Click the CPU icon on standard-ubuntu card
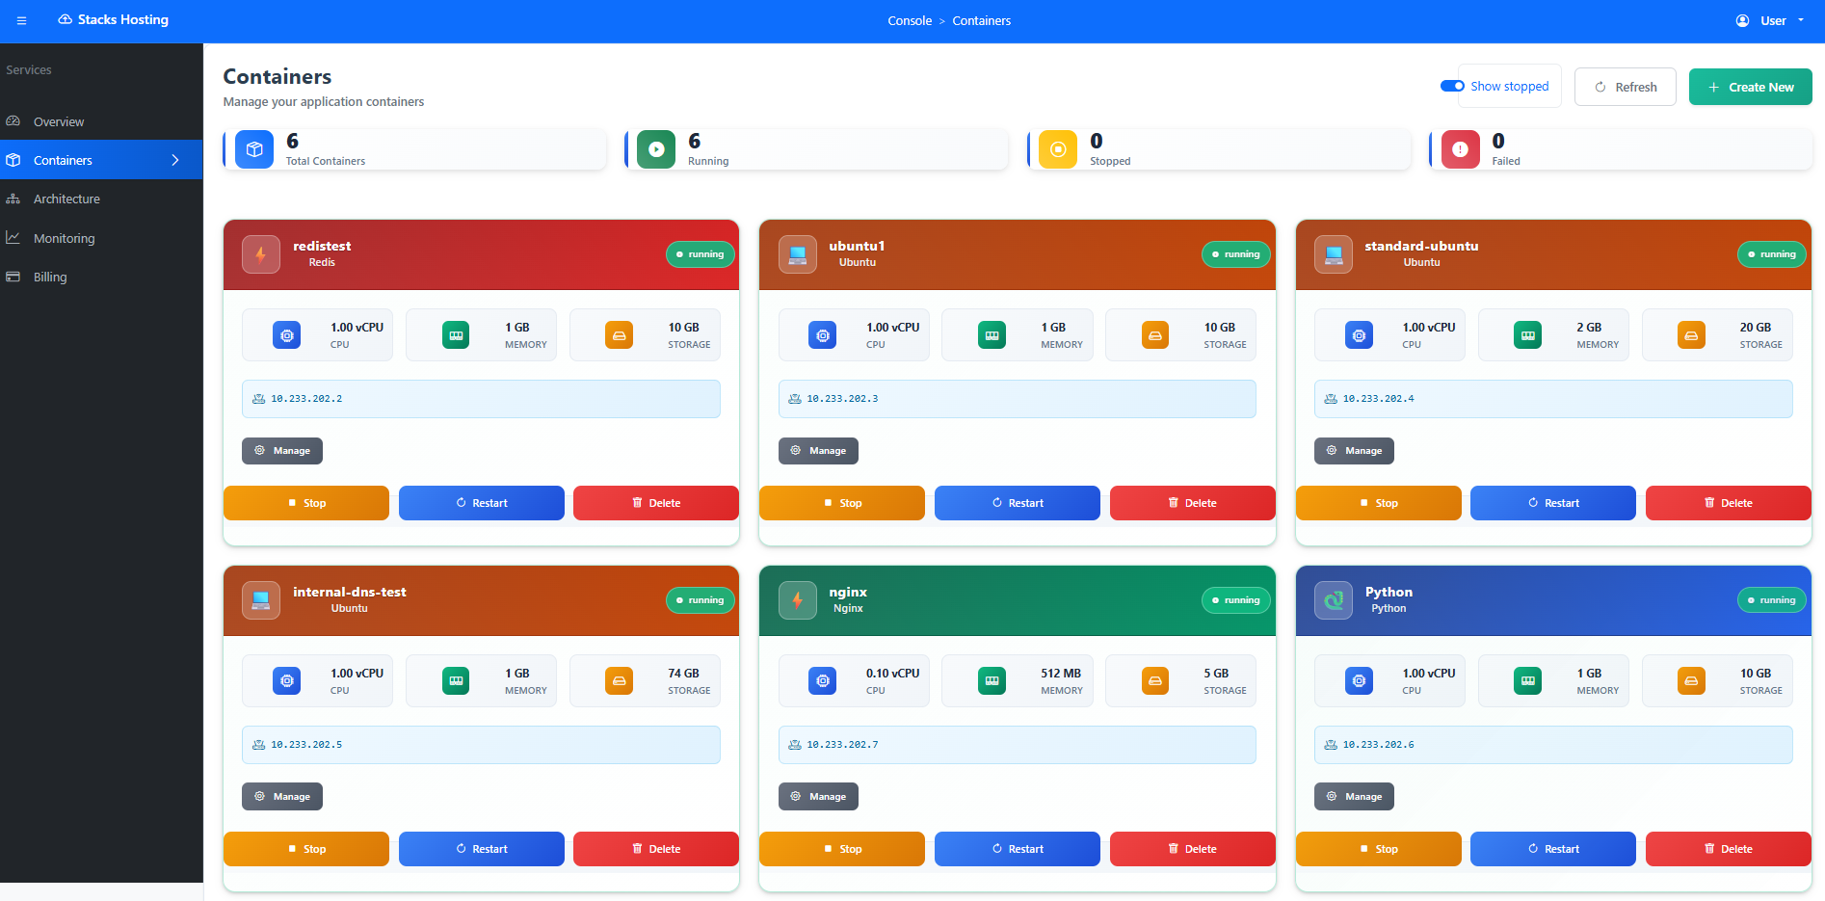This screenshot has height=901, width=1825. coord(1359,334)
